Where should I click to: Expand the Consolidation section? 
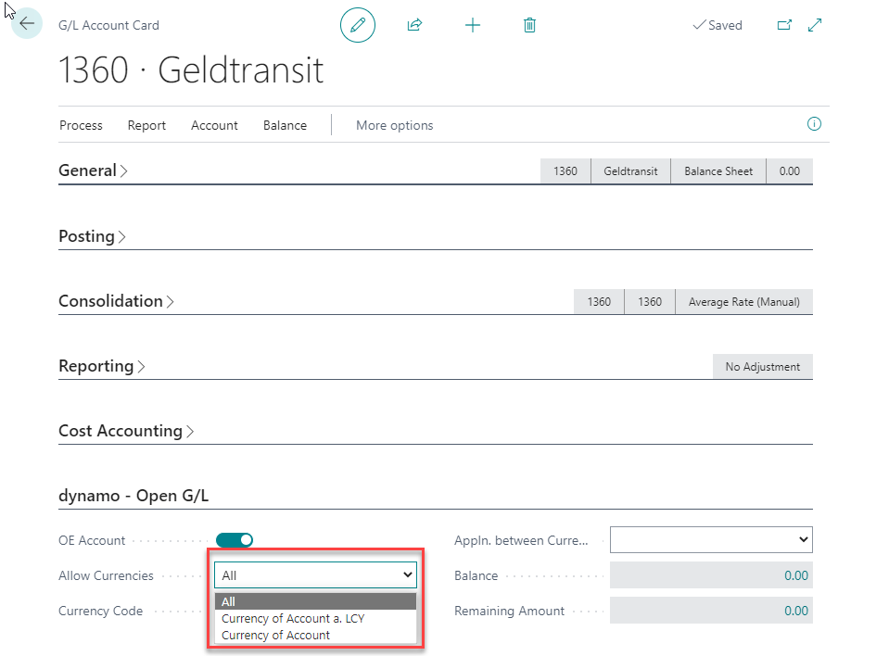(x=116, y=301)
